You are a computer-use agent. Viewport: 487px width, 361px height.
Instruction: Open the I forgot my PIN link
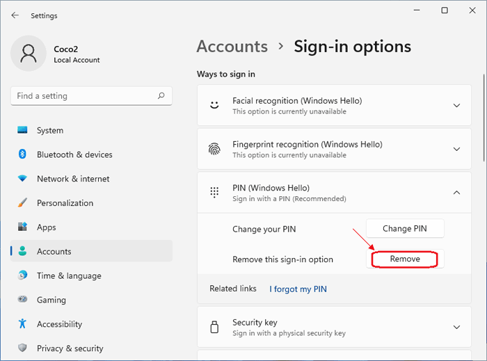pos(298,289)
